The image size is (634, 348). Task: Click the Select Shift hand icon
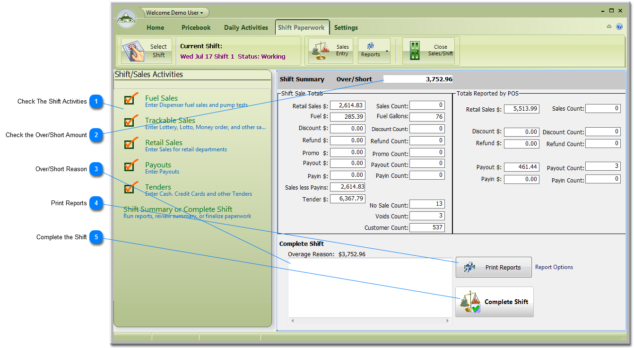(x=133, y=51)
